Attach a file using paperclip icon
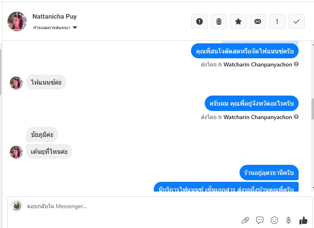 245,220
